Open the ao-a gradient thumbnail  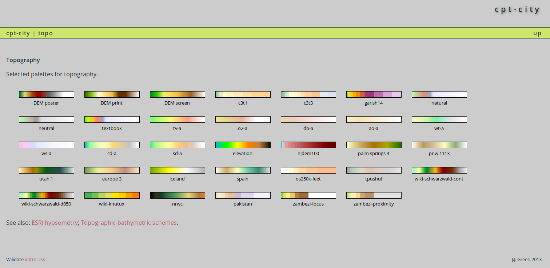coord(374,119)
